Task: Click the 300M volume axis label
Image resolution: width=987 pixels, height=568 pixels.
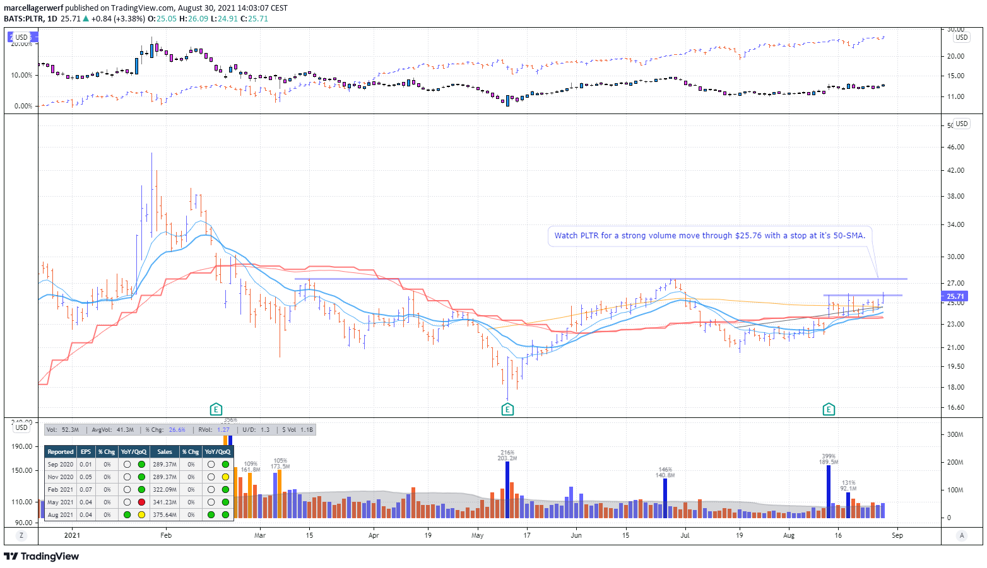Action: (x=955, y=434)
